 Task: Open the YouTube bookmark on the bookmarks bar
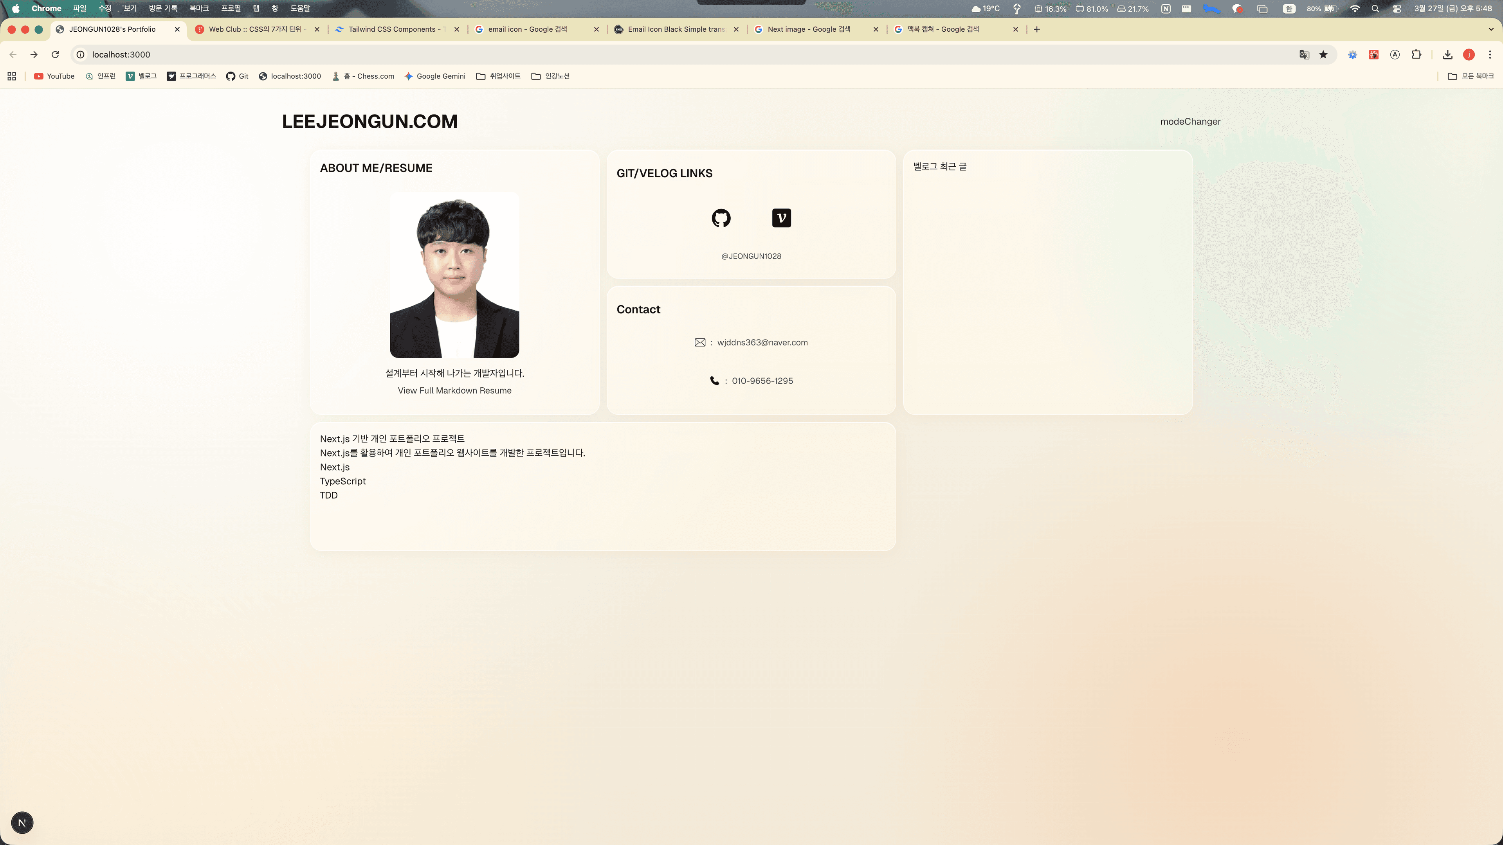(54, 76)
